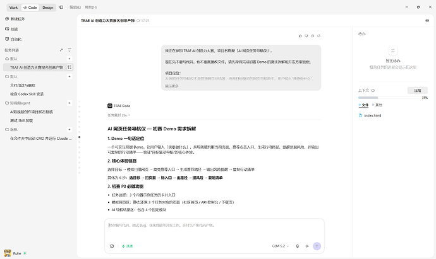Select the 文件 context tab
The width and height of the screenshot is (436, 259).
(x=363, y=105)
